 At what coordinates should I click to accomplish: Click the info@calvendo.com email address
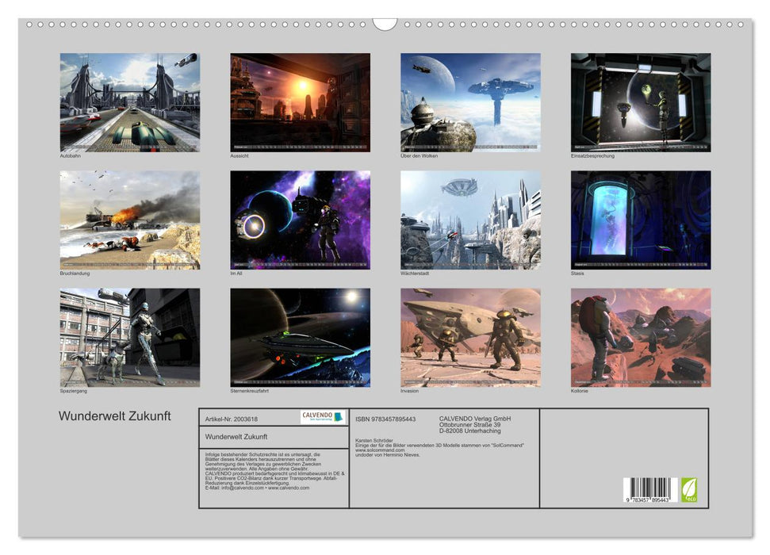tap(236, 488)
